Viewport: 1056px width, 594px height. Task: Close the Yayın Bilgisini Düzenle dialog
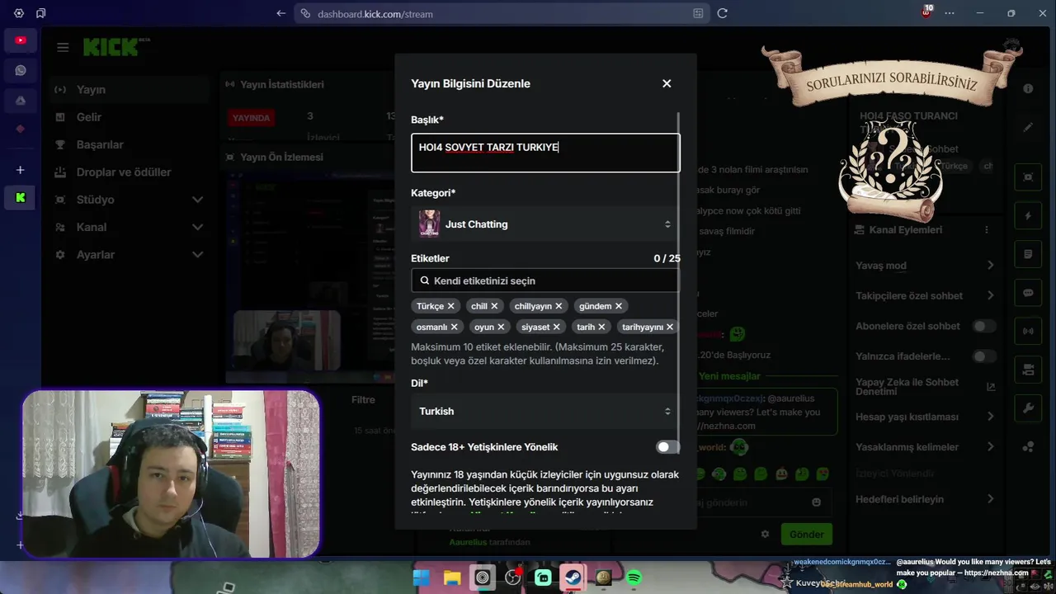pyautogui.click(x=667, y=83)
